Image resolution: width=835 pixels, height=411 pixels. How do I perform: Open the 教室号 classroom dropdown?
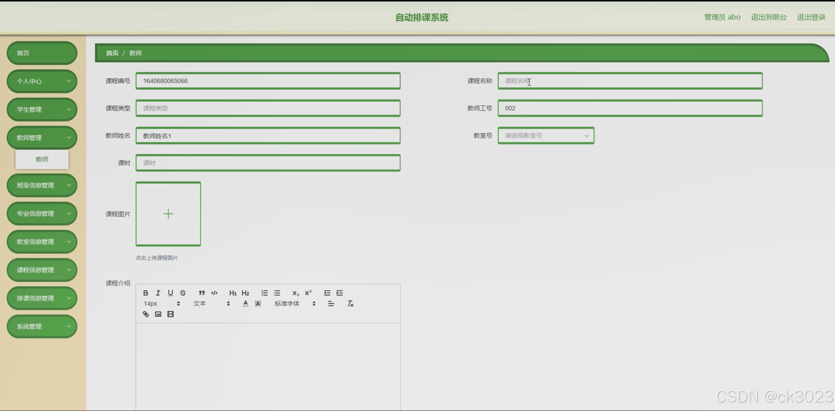pos(546,136)
